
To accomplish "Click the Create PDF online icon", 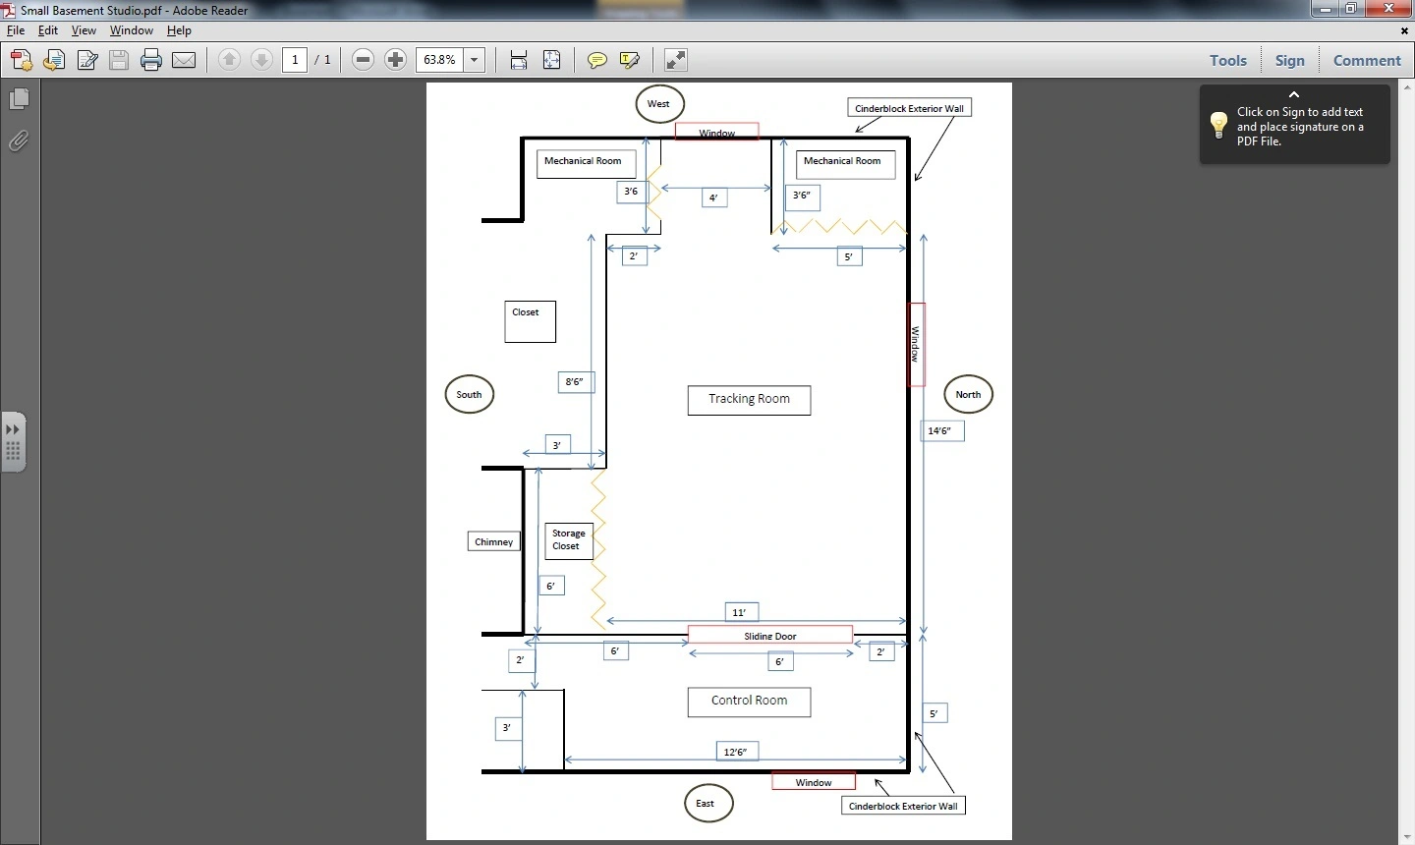I will point(22,60).
